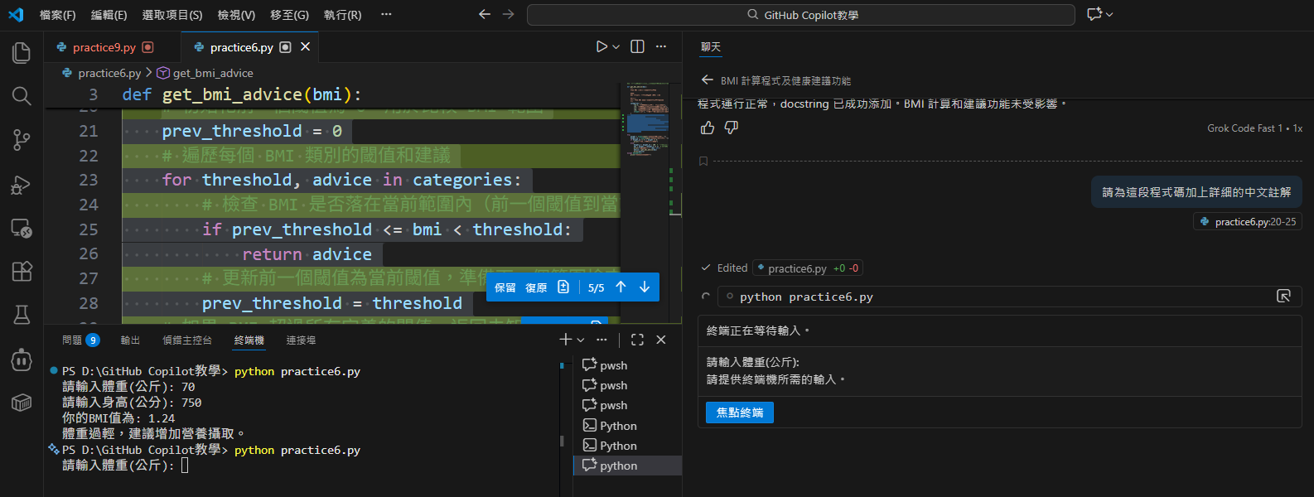Open the Source Control view
The height and width of the screenshot is (497, 1314).
pyautogui.click(x=22, y=140)
